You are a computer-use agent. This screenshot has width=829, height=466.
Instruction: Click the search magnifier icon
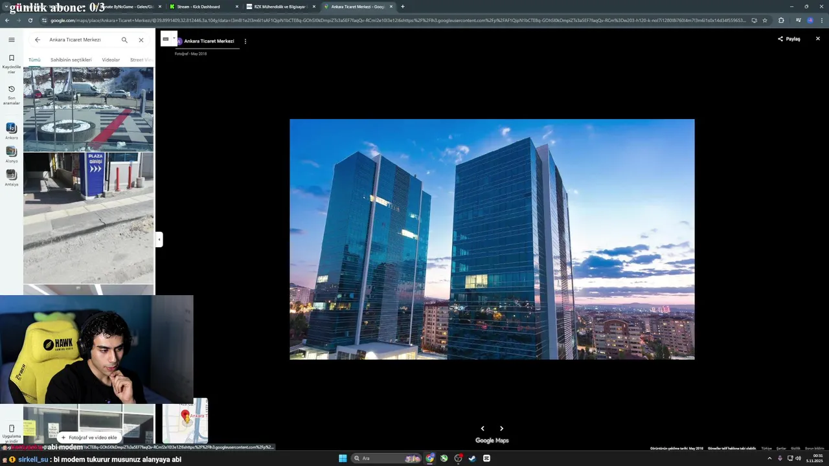pos(124,39)
